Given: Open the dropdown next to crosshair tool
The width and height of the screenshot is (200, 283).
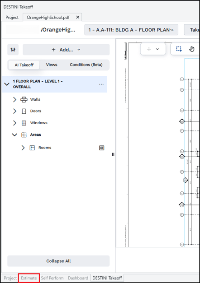Looking at the screenshot, I should [x=157, y=49].
